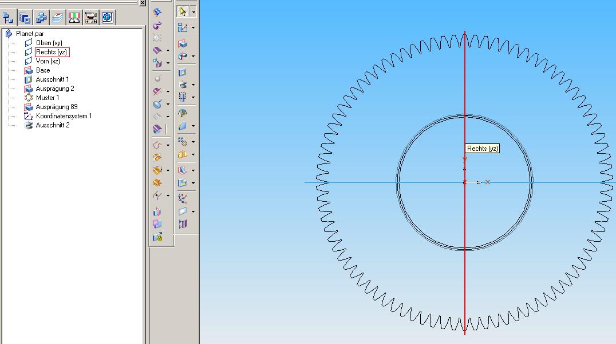Choose the Round edge tool
Image resolution: width=616 pixels, height=344 pixels.
point(183,126)
